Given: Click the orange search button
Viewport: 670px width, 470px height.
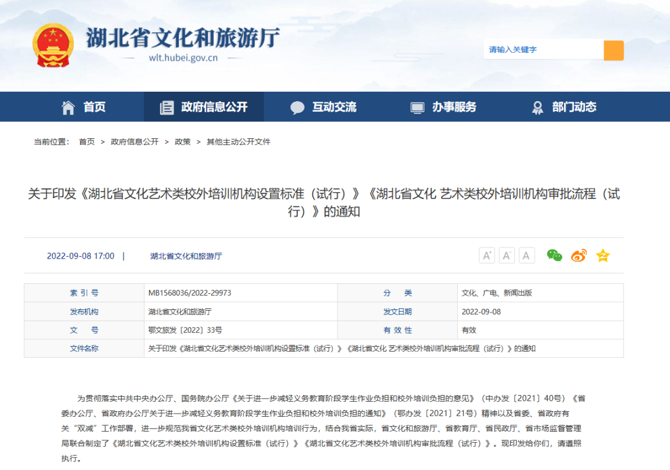Looking at the screenshot, I should point(613,50).
